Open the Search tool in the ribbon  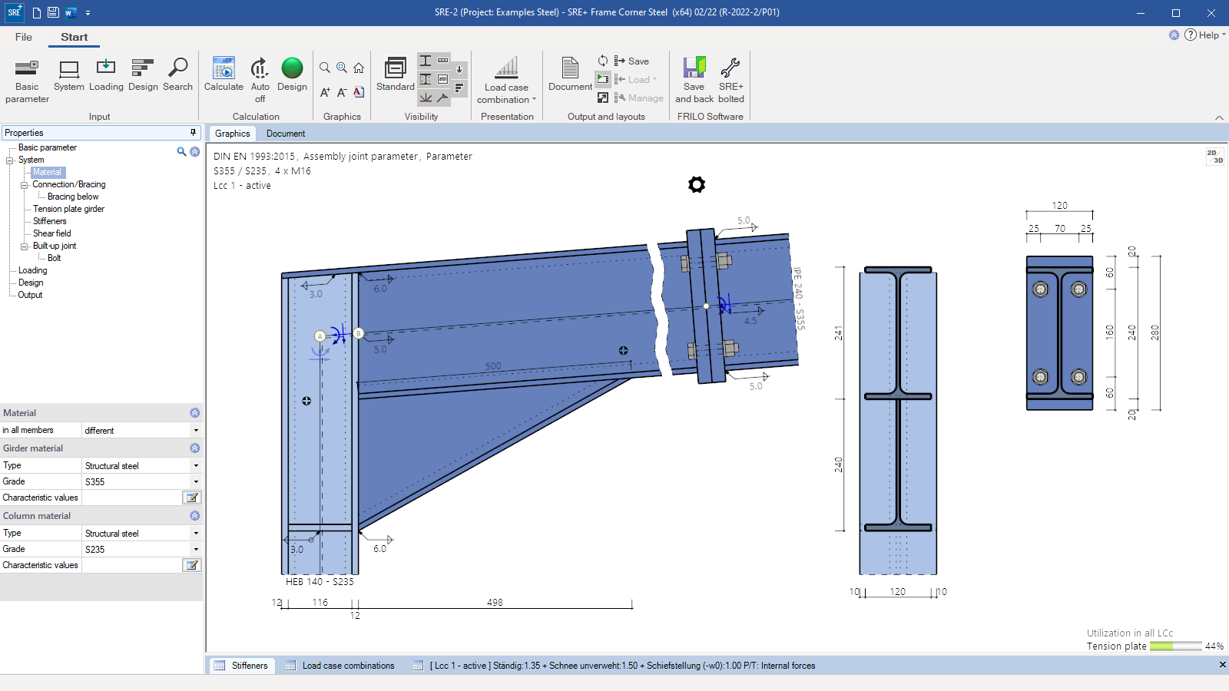coord(177,74)
